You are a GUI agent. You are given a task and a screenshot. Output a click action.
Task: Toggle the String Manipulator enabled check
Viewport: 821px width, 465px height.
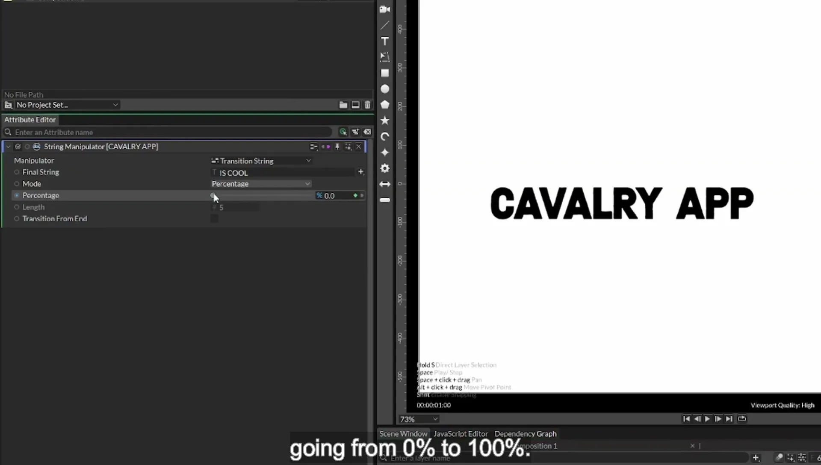coord(18,147)
